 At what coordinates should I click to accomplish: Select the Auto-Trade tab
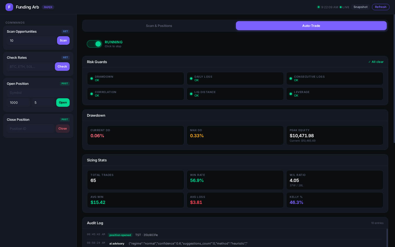click(311, 26)
